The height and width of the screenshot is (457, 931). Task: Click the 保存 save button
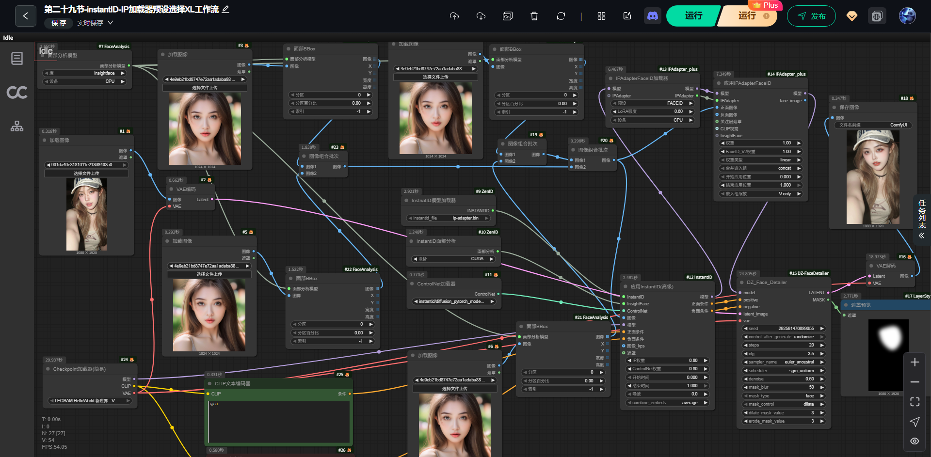click(59, 23)
